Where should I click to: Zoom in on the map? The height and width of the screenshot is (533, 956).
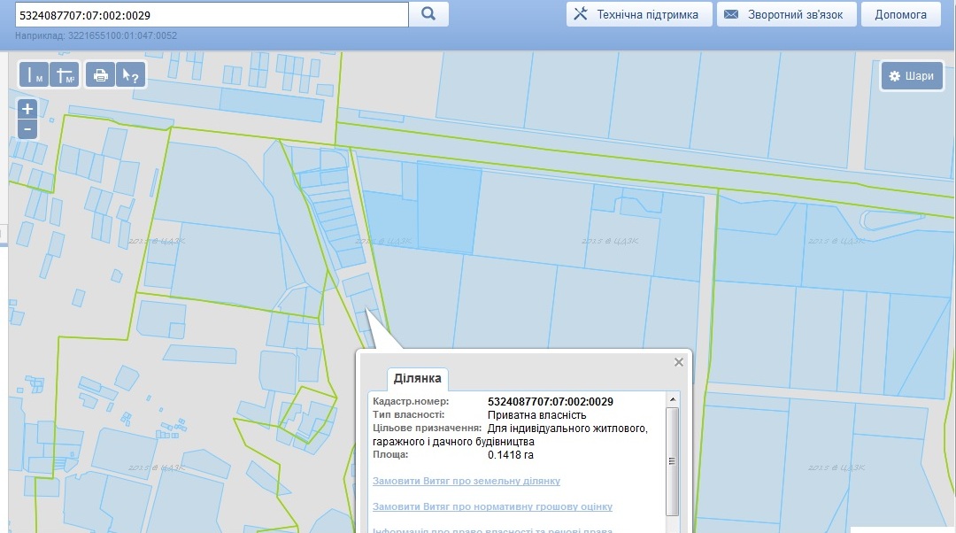pos(27,109)
